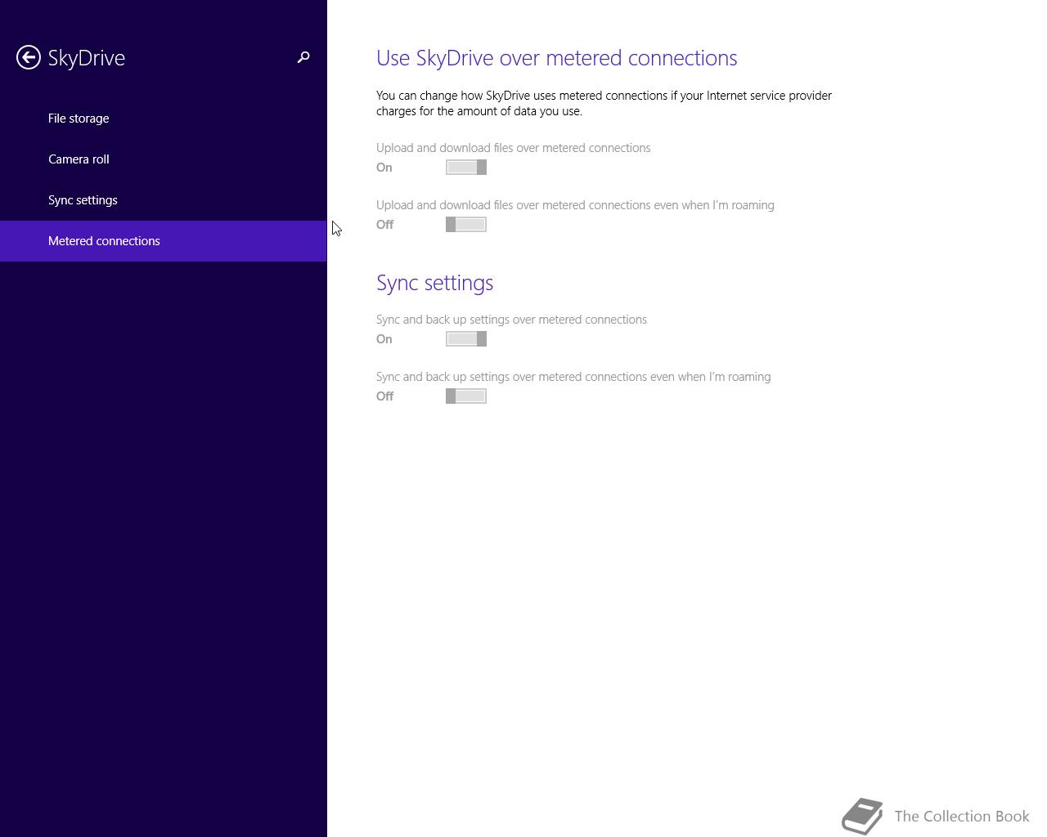
Task: Click the 'Sync settings' heading in content pane
Action: [x=434, y=283]
